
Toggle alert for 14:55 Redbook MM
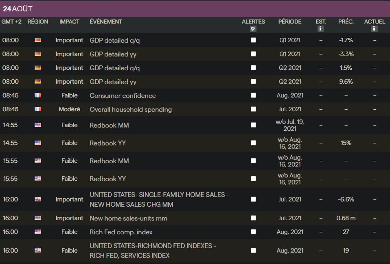pyautogui.click(x=253, y=125)
